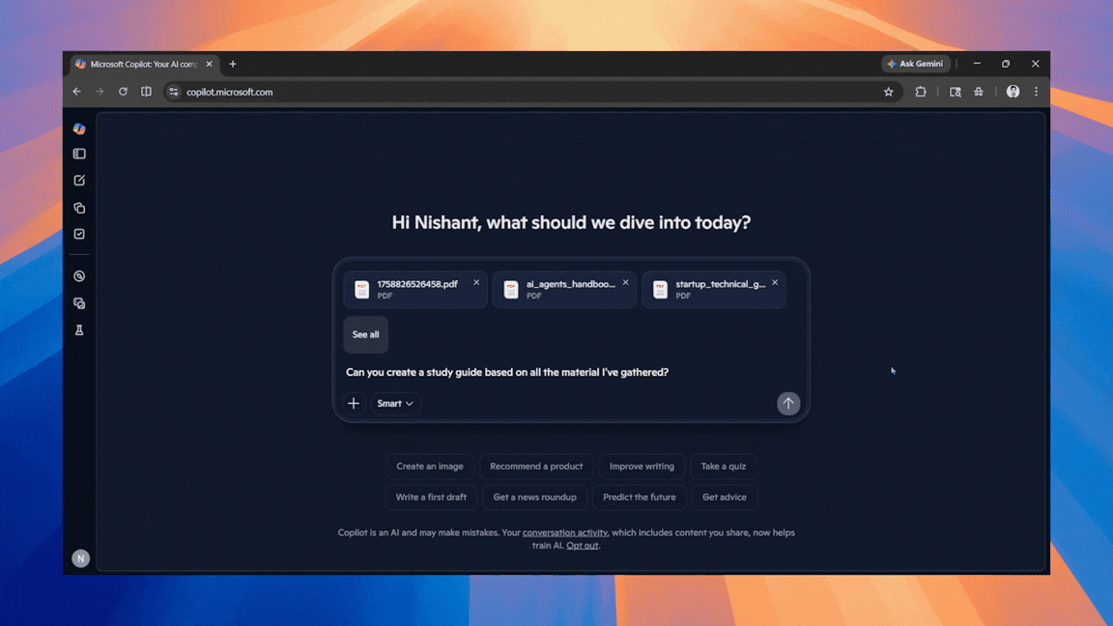1113x626 pixels.
Task: Open the Discover compass icon in sidebar
Action: coord(79,276)
